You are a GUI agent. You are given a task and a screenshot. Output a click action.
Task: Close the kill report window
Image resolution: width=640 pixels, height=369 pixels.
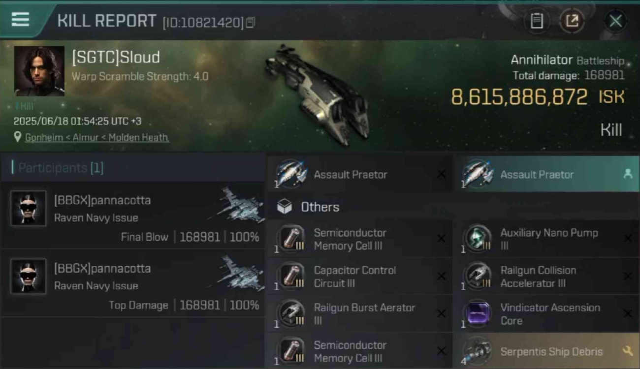(x=615, y=21)
